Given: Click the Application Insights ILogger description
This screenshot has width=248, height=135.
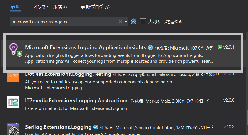Looking at the screenshot, I should (119, 58).
